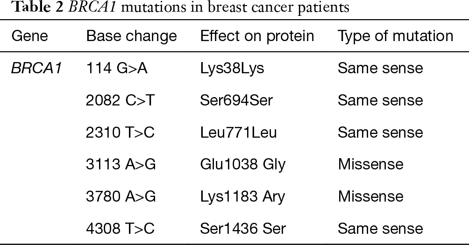469x245 pixels.
Task: Select the Ser694Ser cell
Action: [x=236, y=100]
